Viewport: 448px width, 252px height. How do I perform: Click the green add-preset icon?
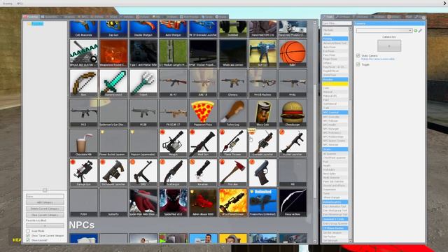[x=416, y=31]
